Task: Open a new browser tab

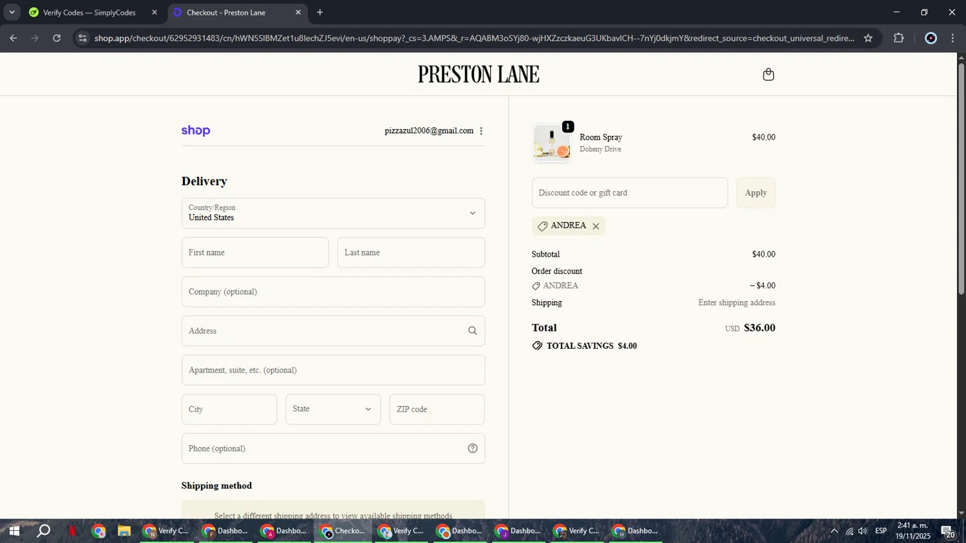Action: [x=320, y=12]
